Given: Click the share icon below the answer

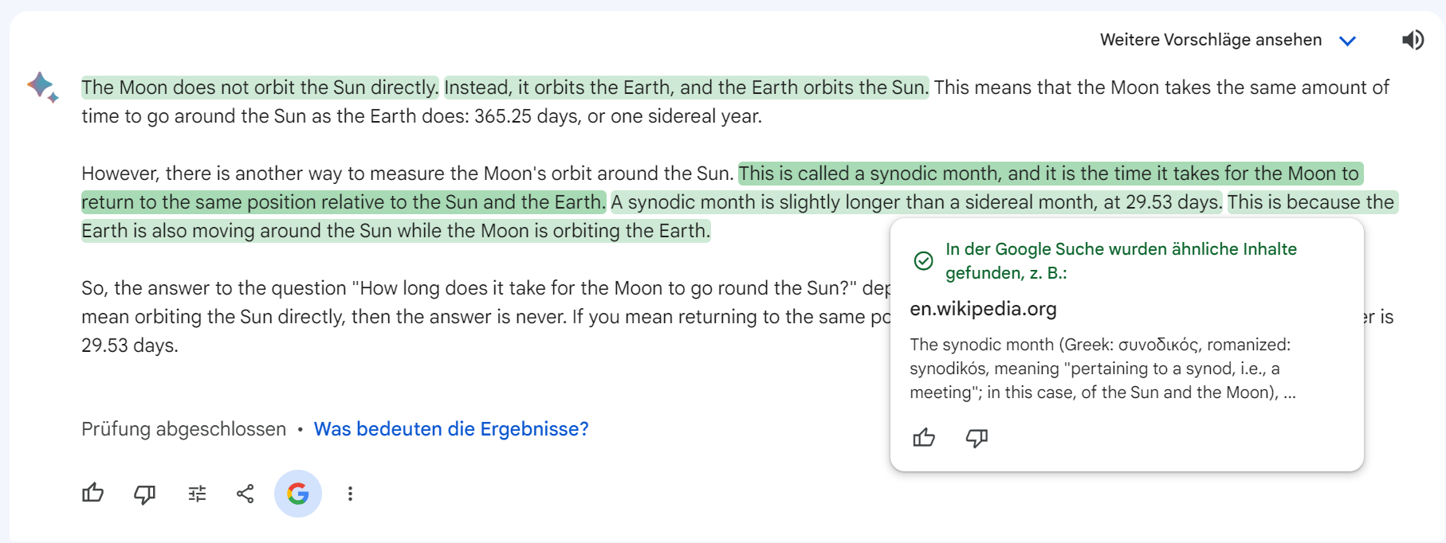Looking at the screenshot, I should pos(245,494).
